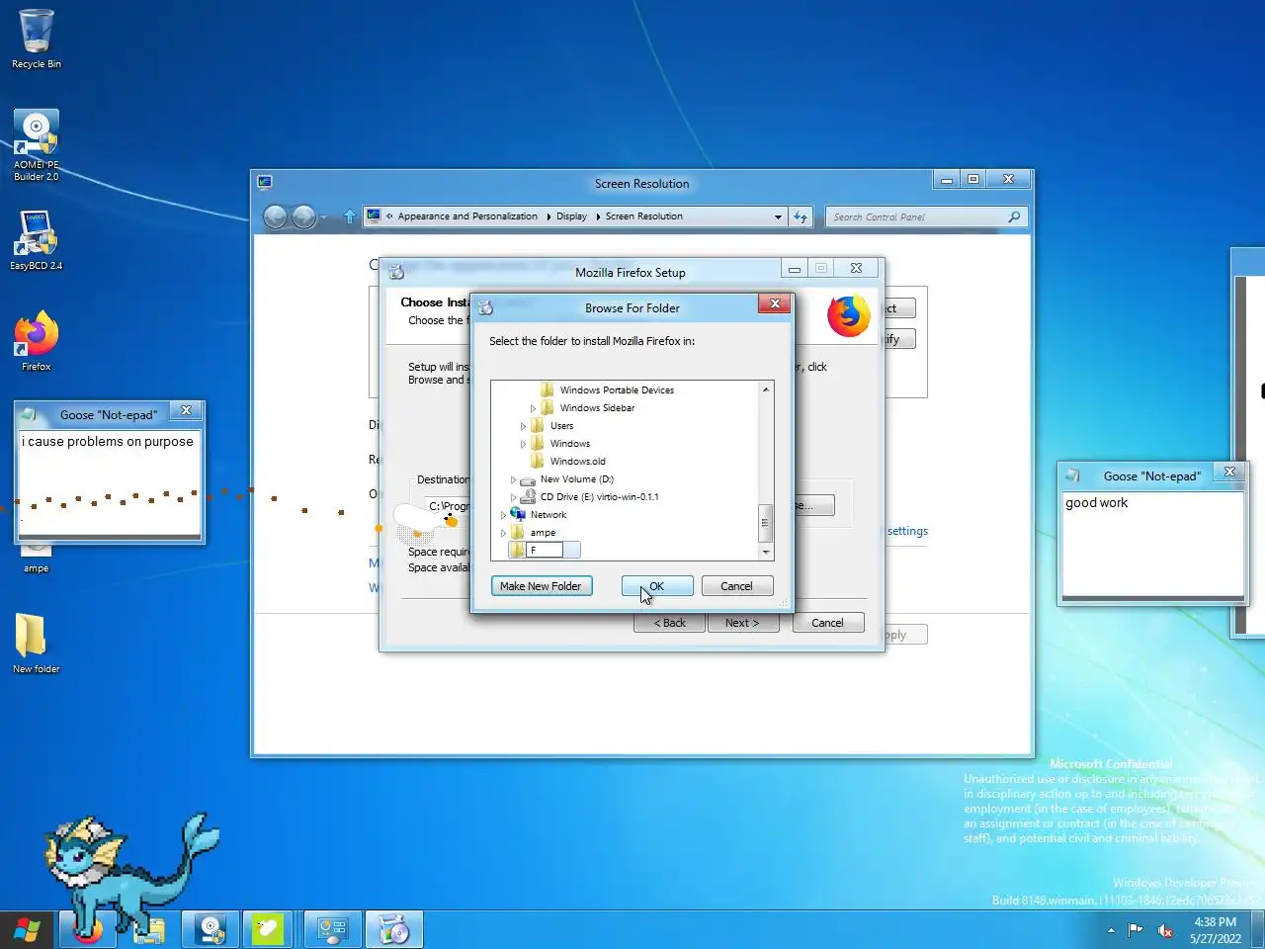
Task: Click the folder tree scroll down arrow
Action: (766, 553)
